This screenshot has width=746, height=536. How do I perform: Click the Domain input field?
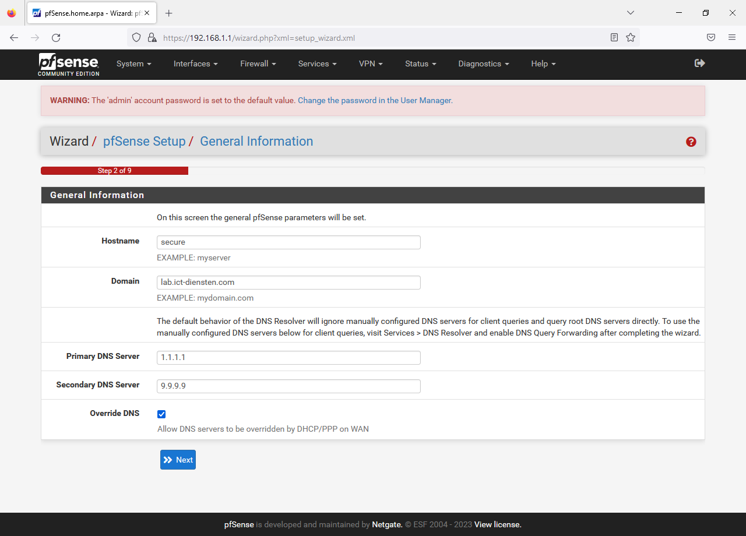pyautogui.click(x=288, y=283)
